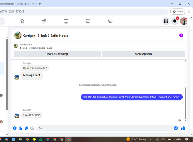193x142 pixels.
Task: Click the 3:50 PM taskbar clock
Action: 178,139
